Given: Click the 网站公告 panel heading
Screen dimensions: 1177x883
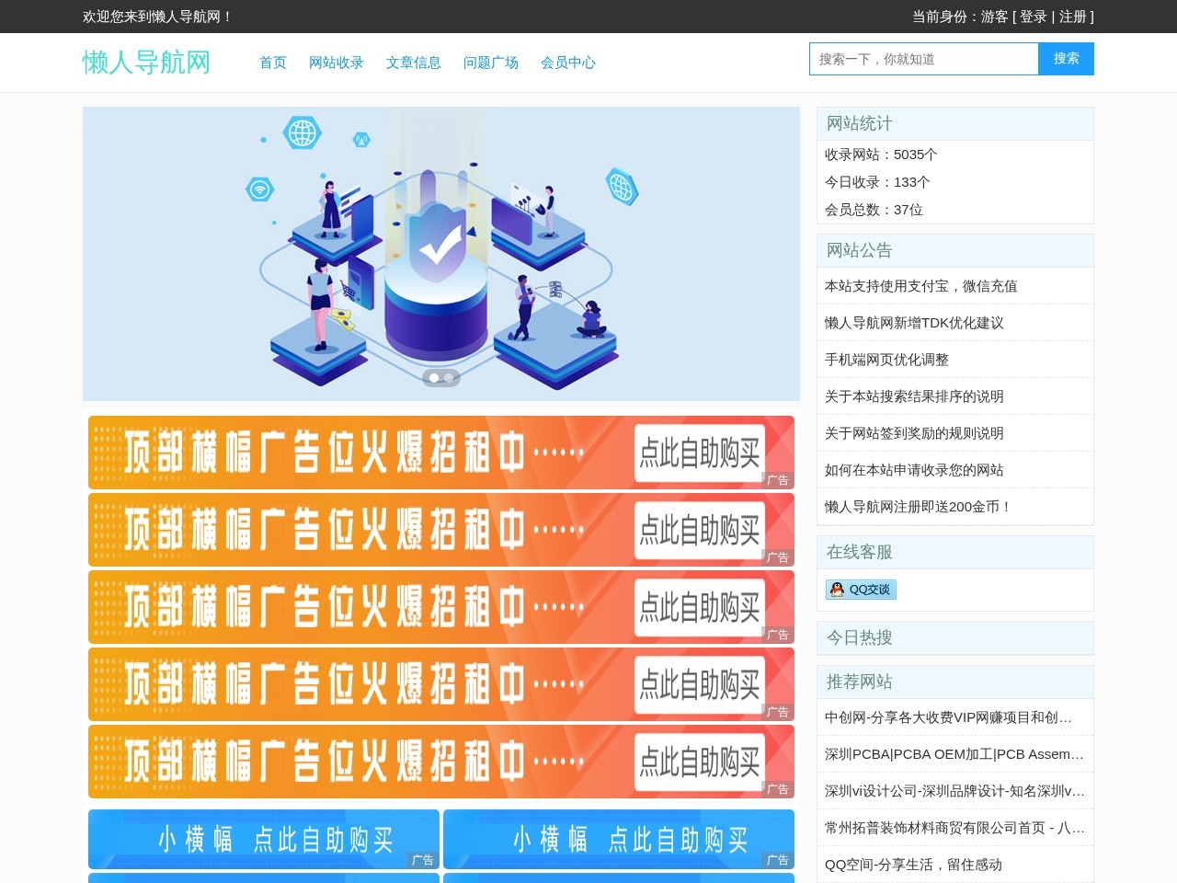Looking at the screenshot, I should [x=860, y=250].
